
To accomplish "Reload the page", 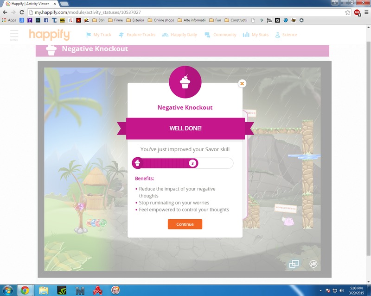I will click(22, 12).
